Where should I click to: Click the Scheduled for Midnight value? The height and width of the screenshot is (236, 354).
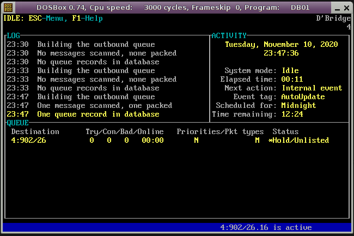click(x=298, y=106)
